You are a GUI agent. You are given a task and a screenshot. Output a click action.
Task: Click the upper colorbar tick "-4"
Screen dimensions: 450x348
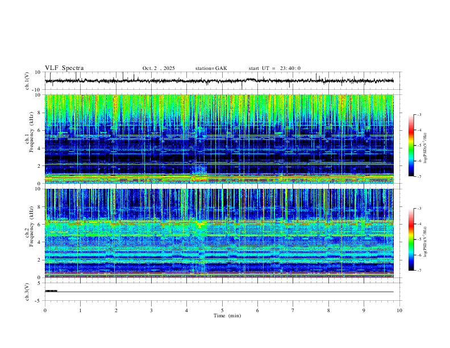(419, 130)
